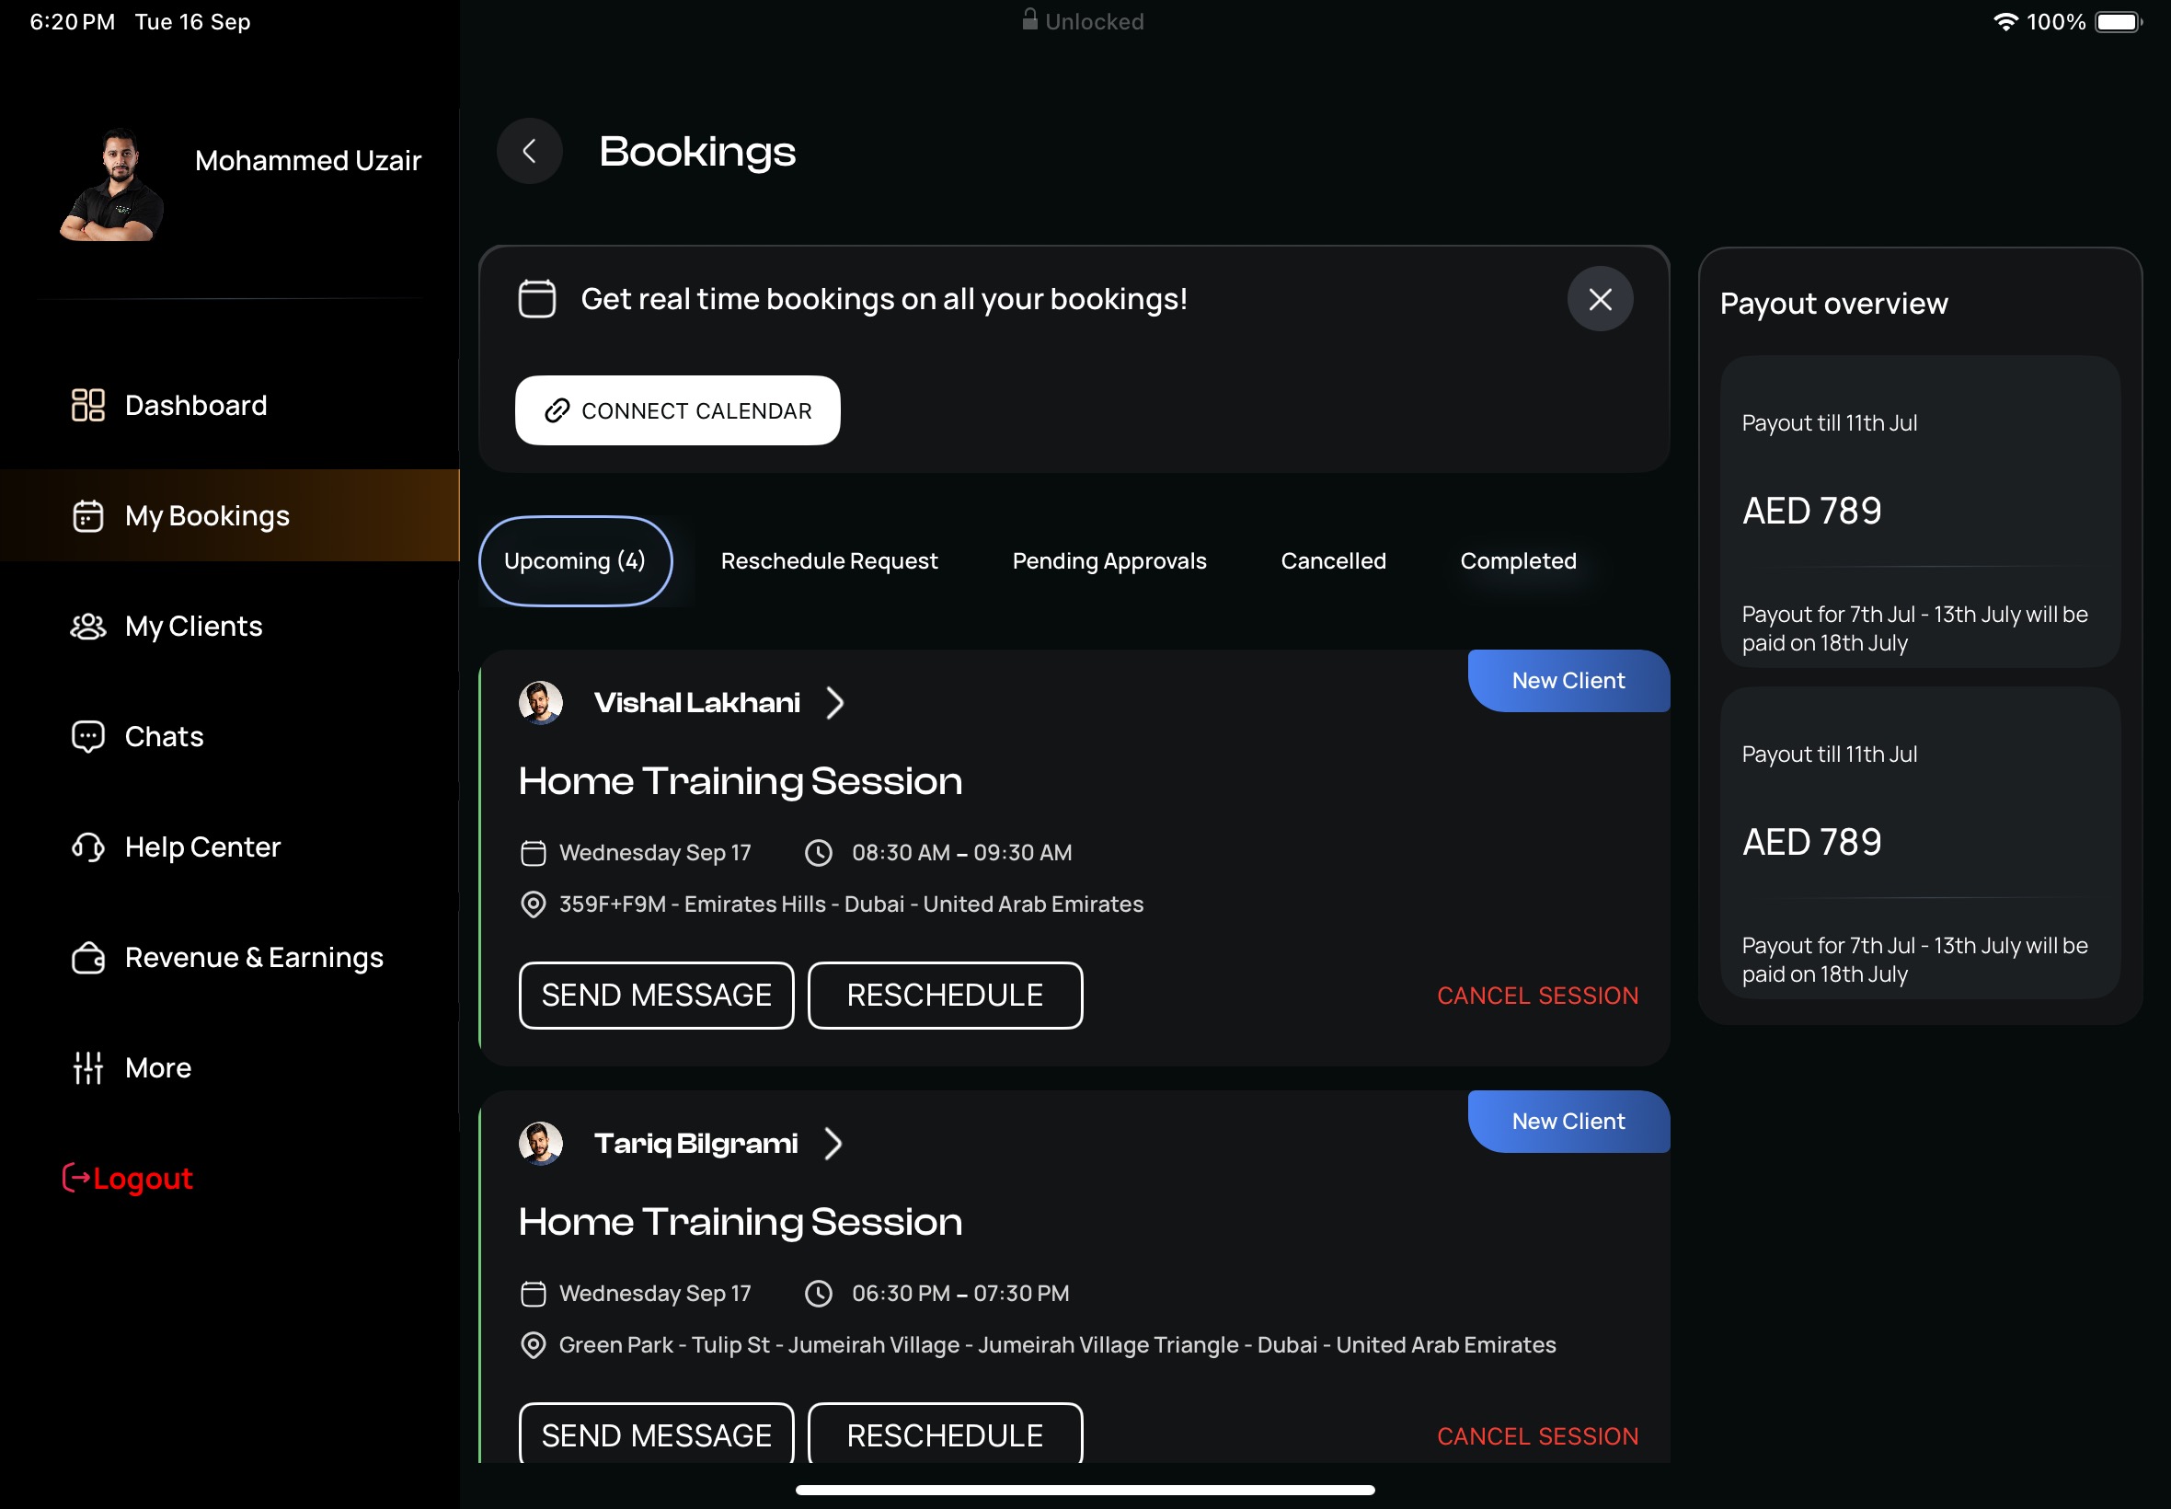Click the My Bookings calendar icon

88,515
